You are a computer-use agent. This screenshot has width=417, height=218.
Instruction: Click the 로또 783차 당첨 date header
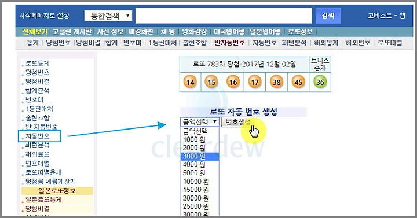[x=244, y=64]
